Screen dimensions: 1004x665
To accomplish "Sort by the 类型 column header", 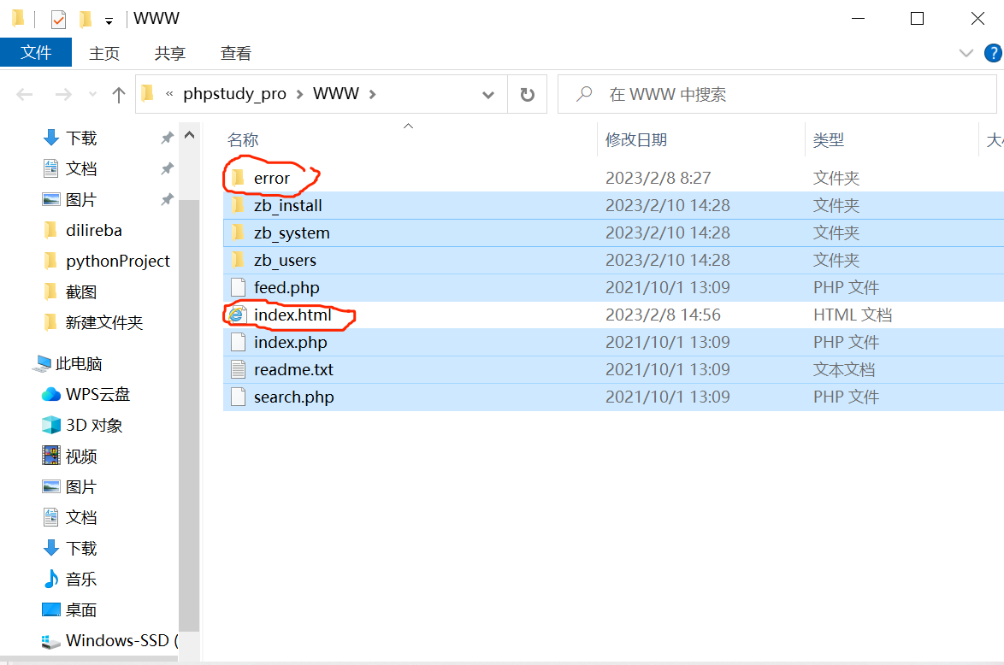I will pyautogui.click(x=829, y=139).
